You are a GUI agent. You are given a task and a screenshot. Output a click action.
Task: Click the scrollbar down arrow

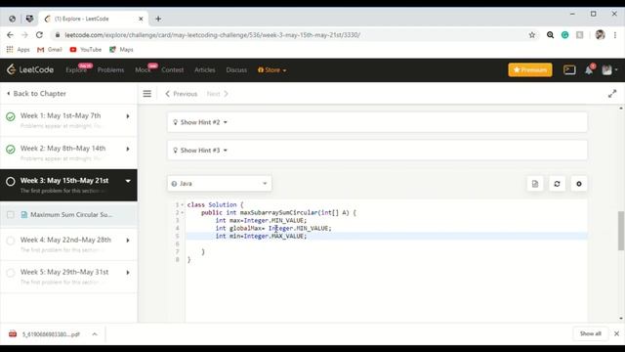pos(621,319)
